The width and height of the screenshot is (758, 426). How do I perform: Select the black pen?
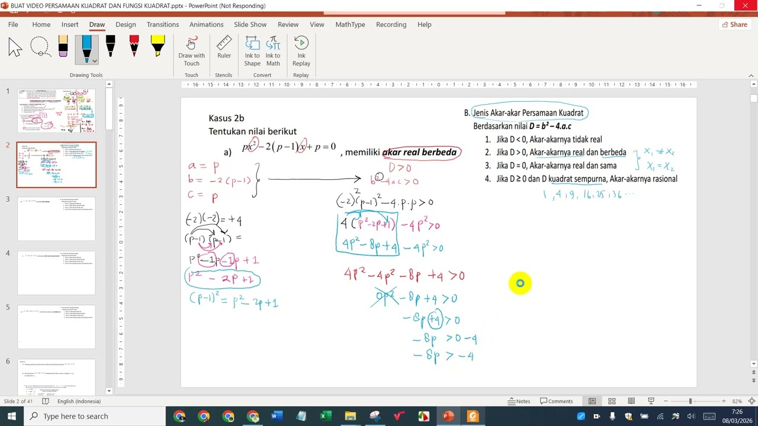pyautogui.click(x=110, y=47)
